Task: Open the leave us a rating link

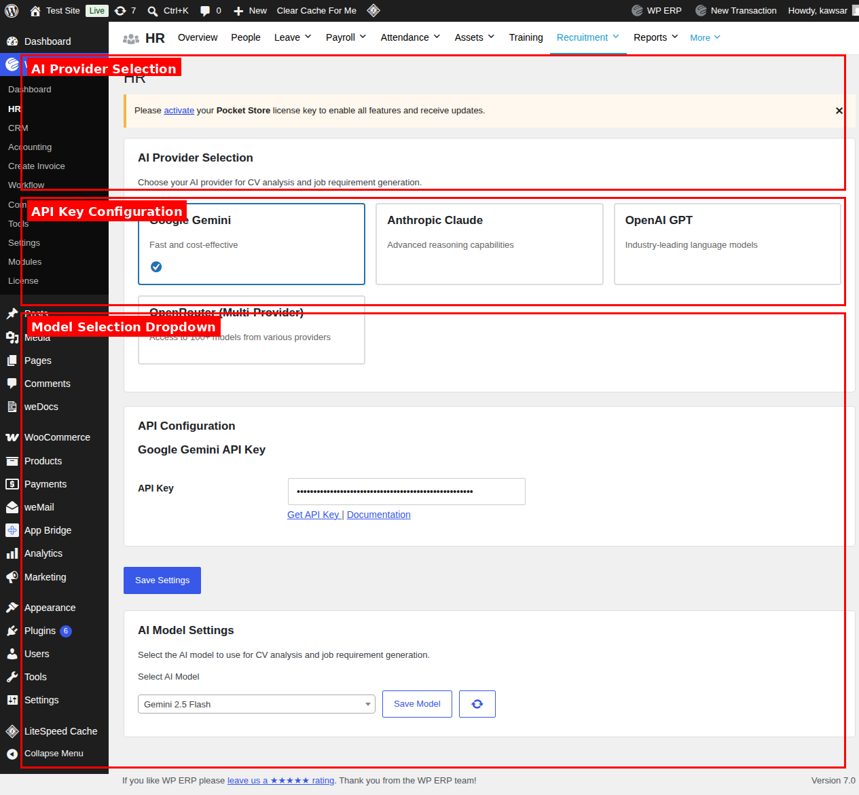Action: [x=281, y=781]
